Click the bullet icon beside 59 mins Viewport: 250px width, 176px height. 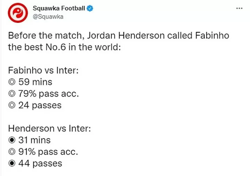(x=11, y=83)
